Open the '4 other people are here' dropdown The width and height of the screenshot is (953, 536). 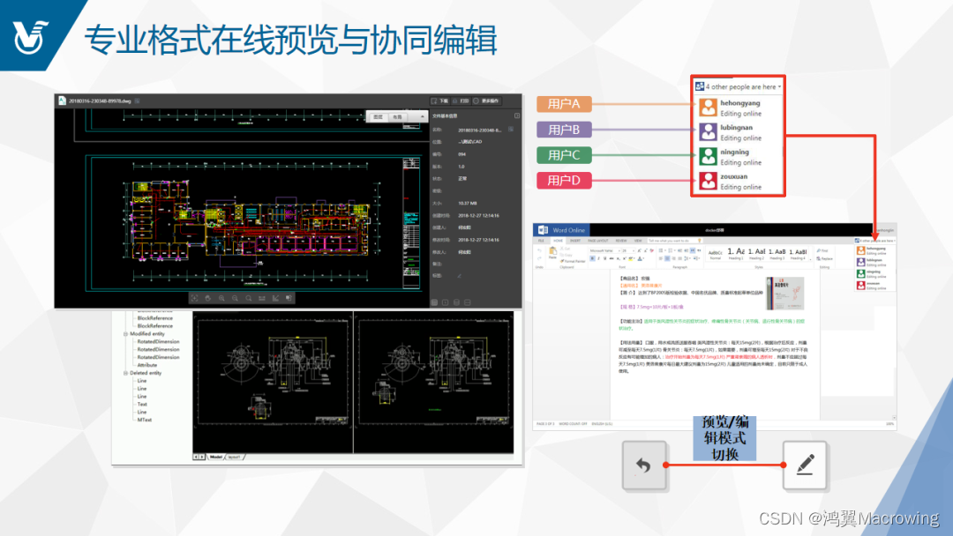(x=738, y=86)
